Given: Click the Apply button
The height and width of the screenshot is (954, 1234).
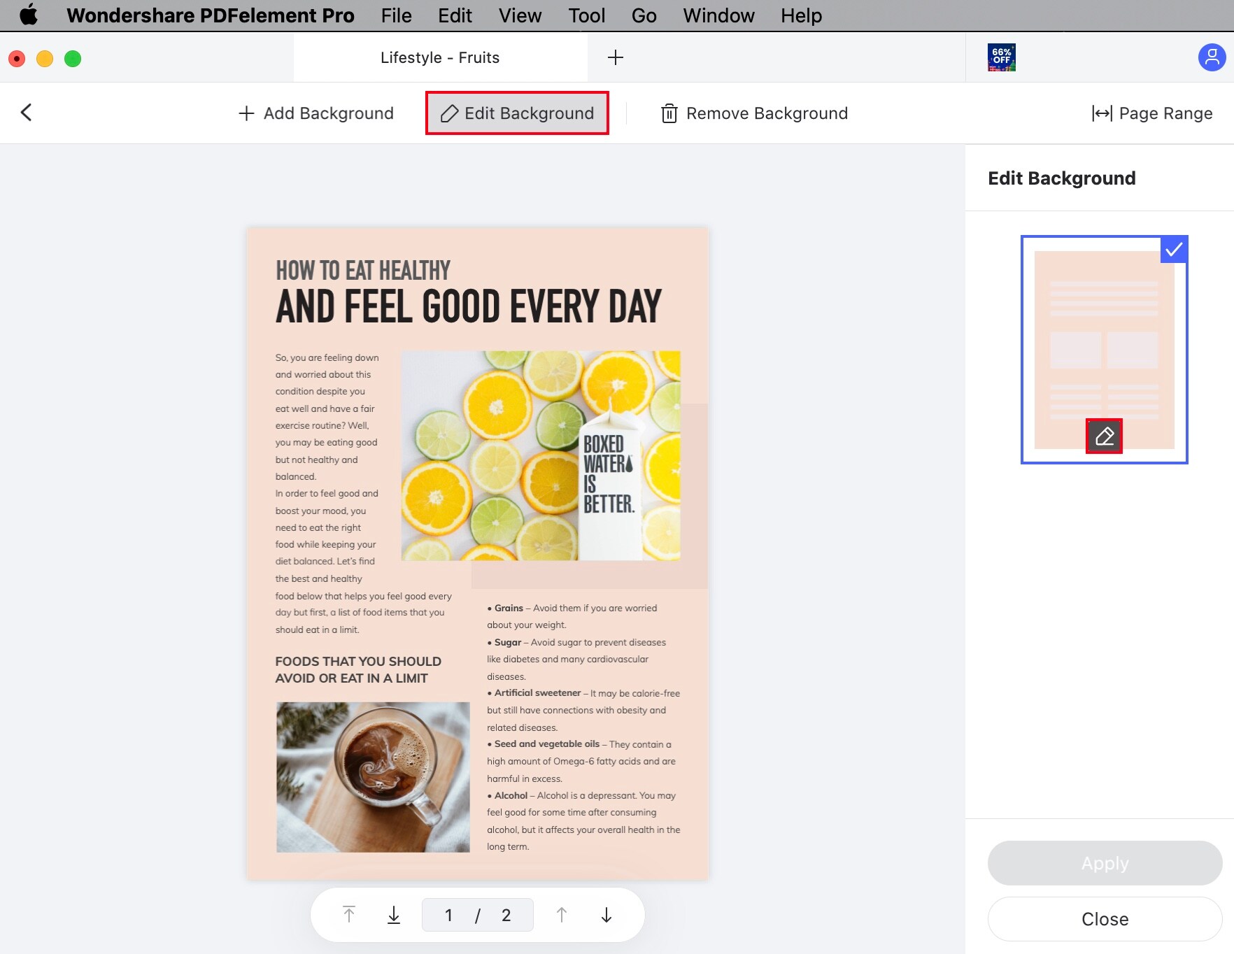Looking at the screenshot, I should coord(1105,863).
